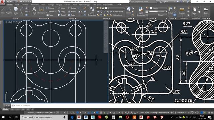
Task: Expand the Layers panel
Action: pyautogui.click(x=106, y=18)
